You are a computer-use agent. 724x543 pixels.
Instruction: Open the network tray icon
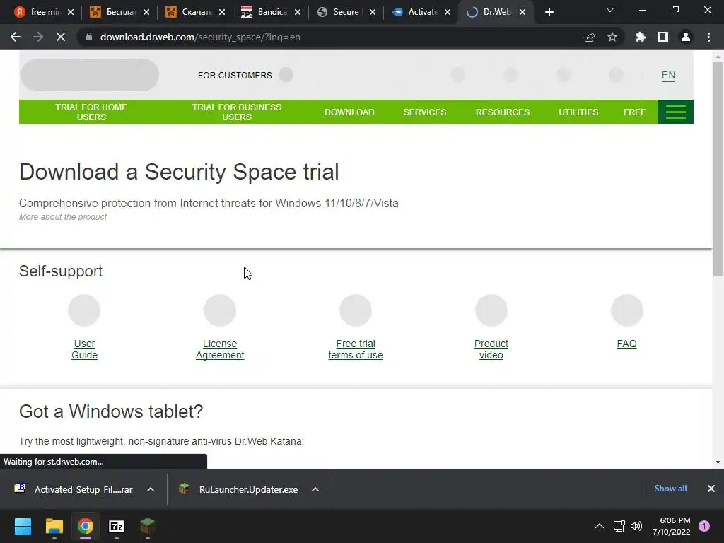(x=619, y=526)
